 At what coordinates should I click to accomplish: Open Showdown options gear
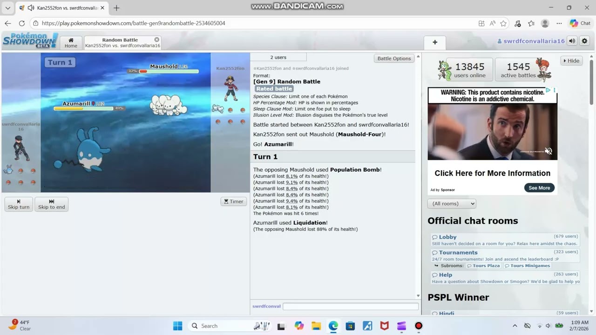[584, 41]
